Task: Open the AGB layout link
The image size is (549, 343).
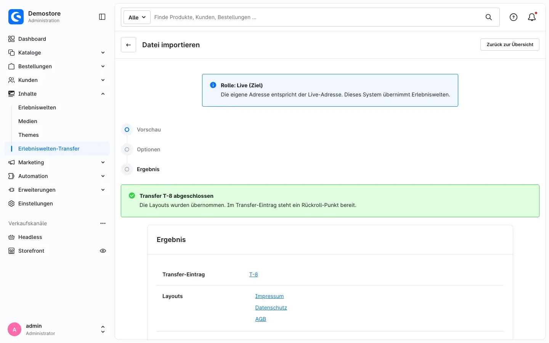Action: (261, 319)
